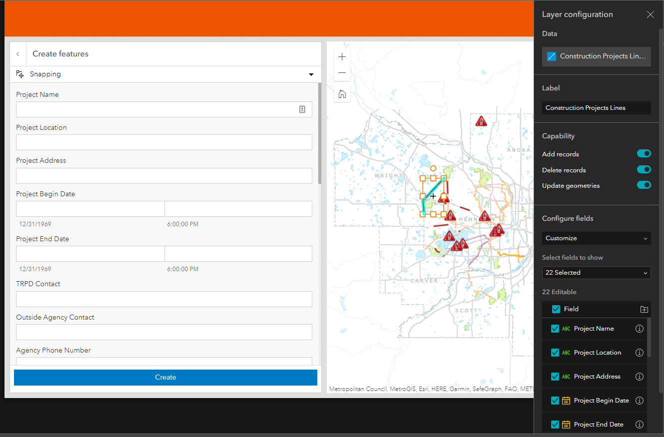Click the blue Create button
The image size is (664, 437).
165,378
